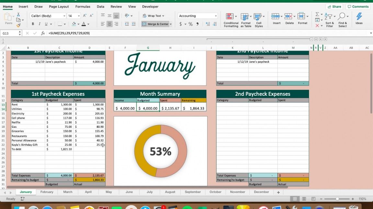Open the font name dropdown
Image resolution: width=373 pixels, height=209 pixels.
click(x=64, y=16)
